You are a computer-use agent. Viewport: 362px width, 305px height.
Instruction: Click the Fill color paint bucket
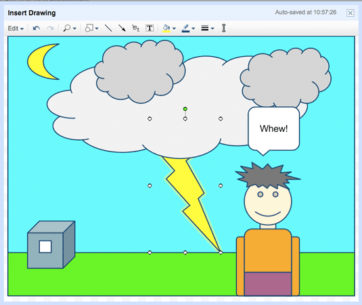click(x=166, y=28)
